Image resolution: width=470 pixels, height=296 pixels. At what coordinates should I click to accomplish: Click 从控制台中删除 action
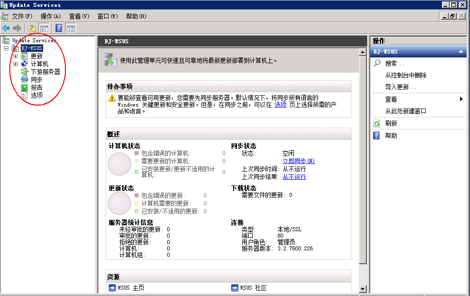[x=406, y=75]
